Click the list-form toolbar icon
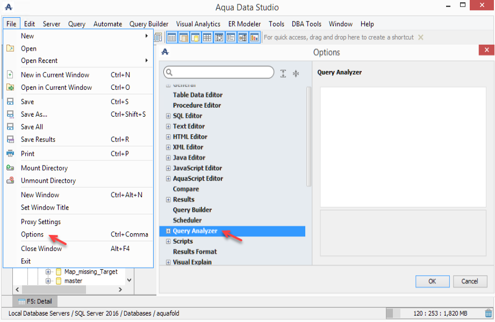495x322 pixels. (231, 38)
